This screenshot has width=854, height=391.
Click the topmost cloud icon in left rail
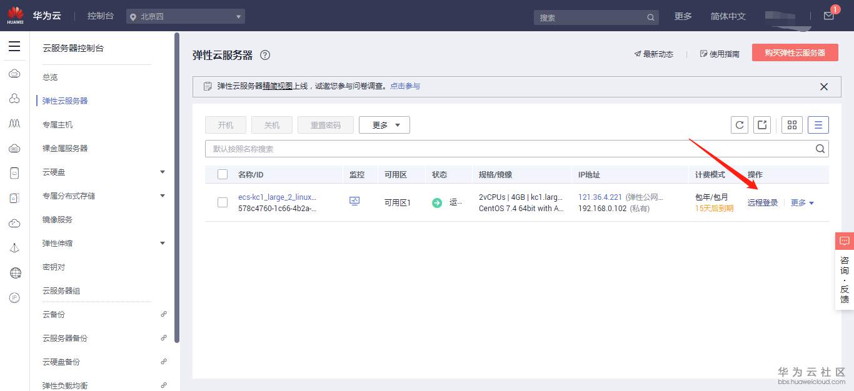(x=14, y=74)
